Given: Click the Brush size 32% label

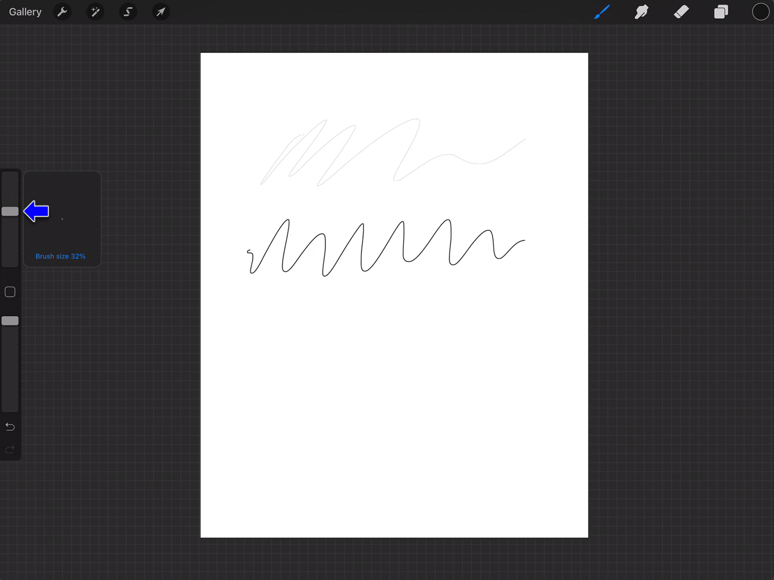Looking at the screenshot, I should (61, 256).
